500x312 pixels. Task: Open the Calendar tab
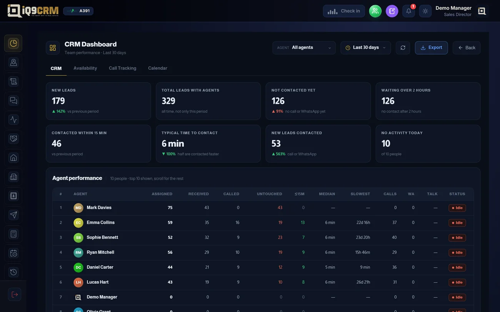(158, 68)
